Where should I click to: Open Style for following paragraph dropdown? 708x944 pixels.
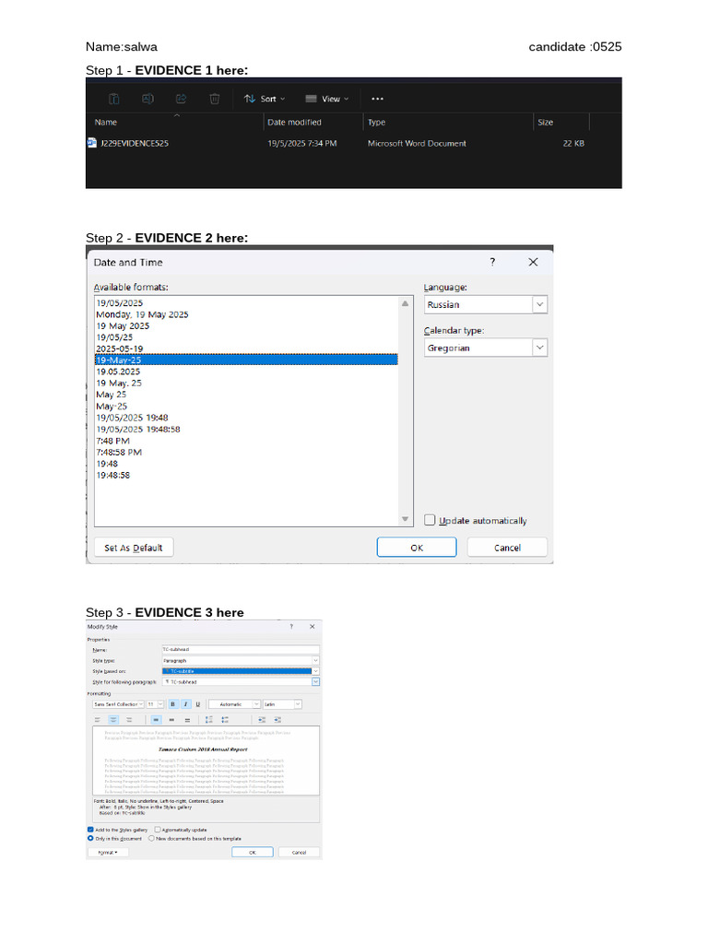315,681
